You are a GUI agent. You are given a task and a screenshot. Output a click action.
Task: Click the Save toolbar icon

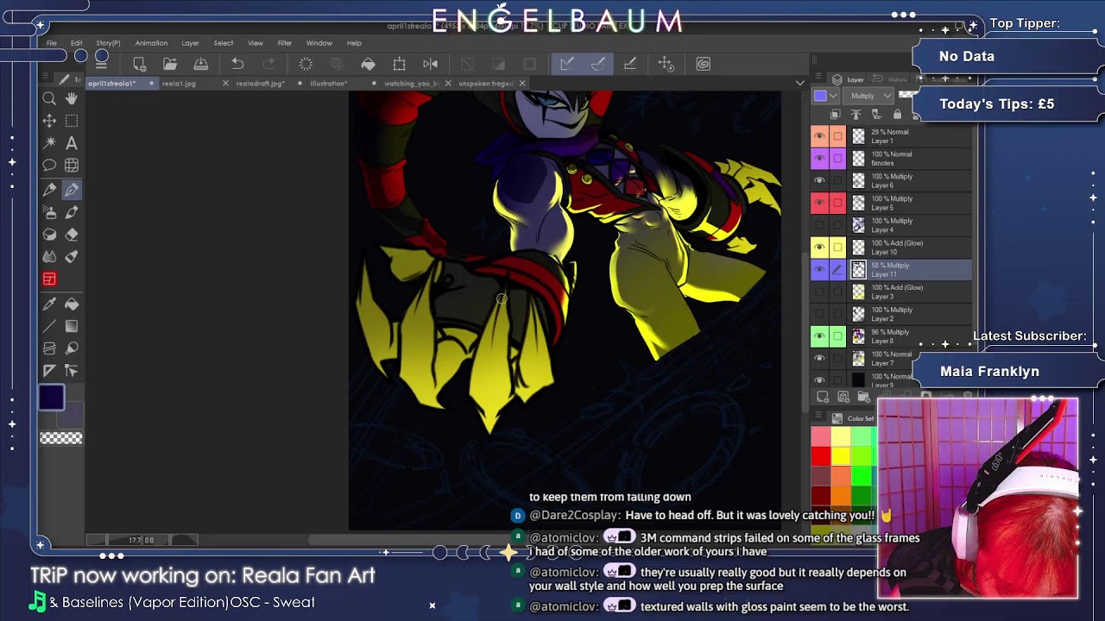201,64
